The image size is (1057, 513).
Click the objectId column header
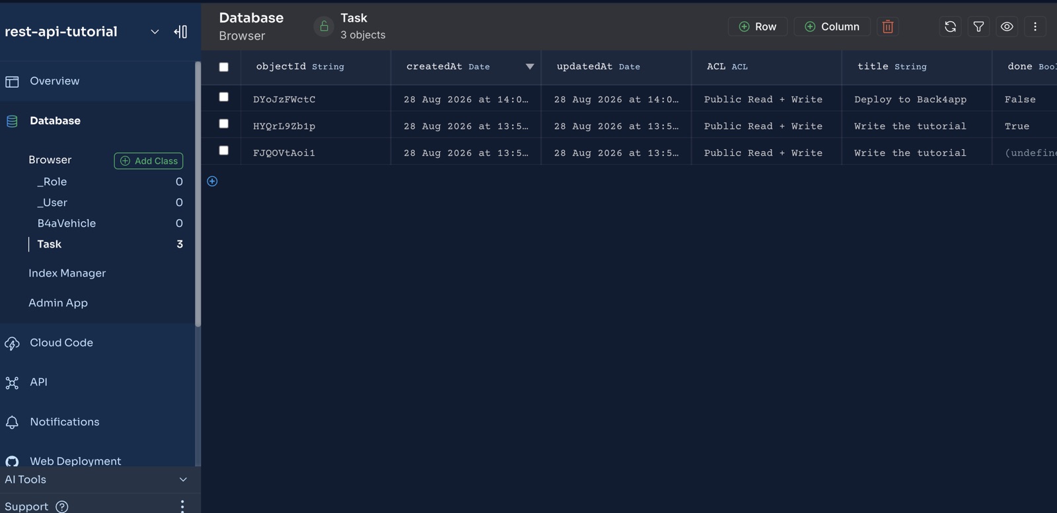point(316,67)
